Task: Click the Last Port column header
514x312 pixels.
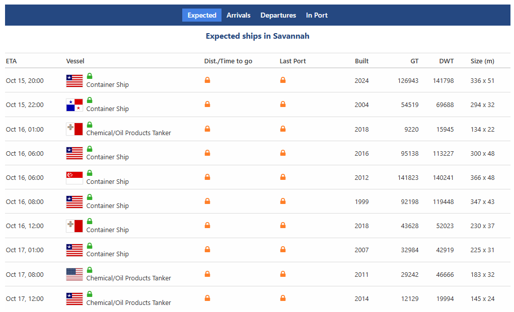Action: click(x=292, y=61)
